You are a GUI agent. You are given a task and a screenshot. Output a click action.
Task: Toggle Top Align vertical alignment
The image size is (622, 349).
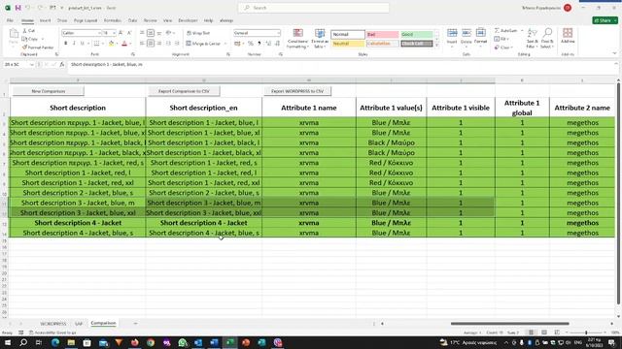pyautogui.click(x=142, y=33)
